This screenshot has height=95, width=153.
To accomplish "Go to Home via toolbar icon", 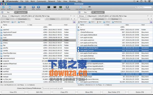I will [x=20, y=8].
